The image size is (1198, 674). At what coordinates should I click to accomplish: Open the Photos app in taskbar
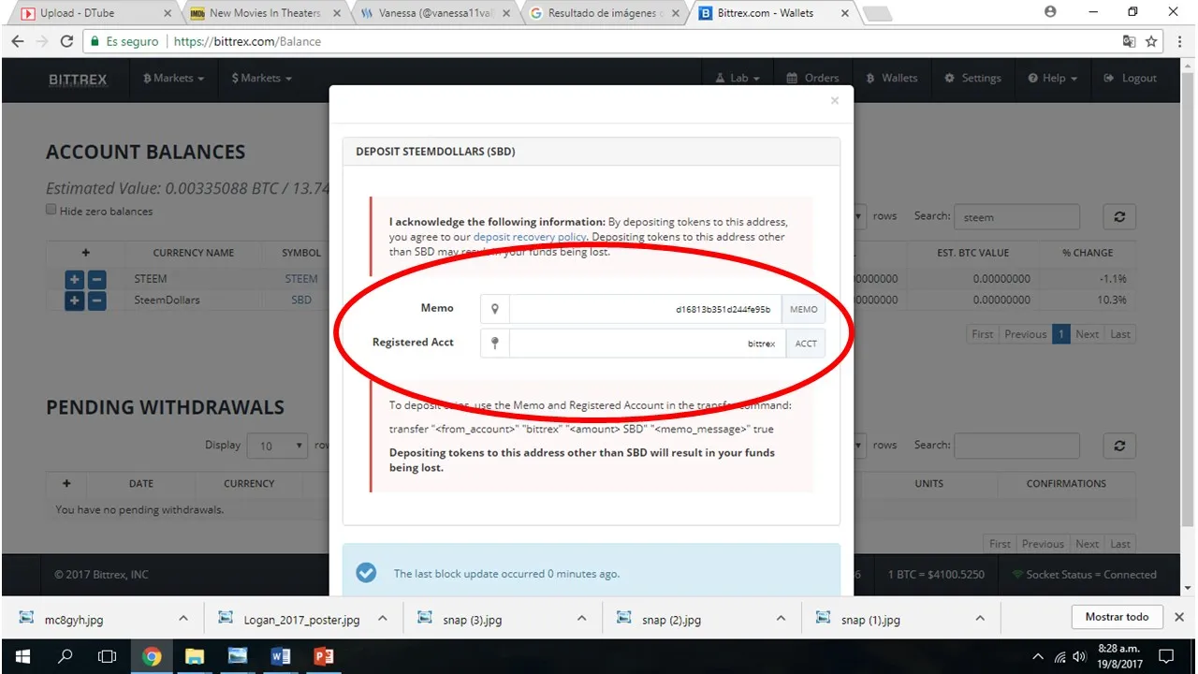point(237,656)
